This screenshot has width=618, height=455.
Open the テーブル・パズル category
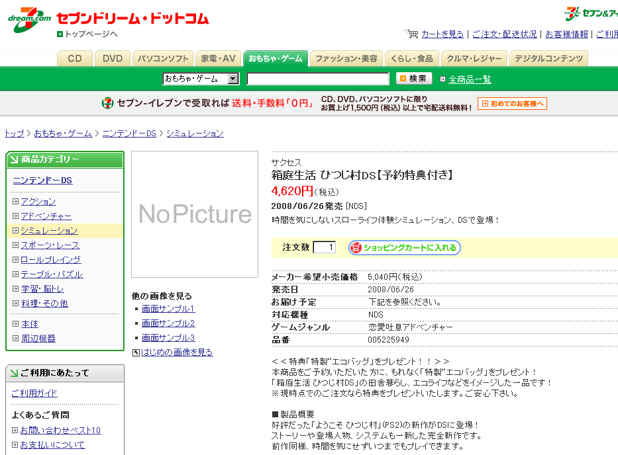point(52,274)
